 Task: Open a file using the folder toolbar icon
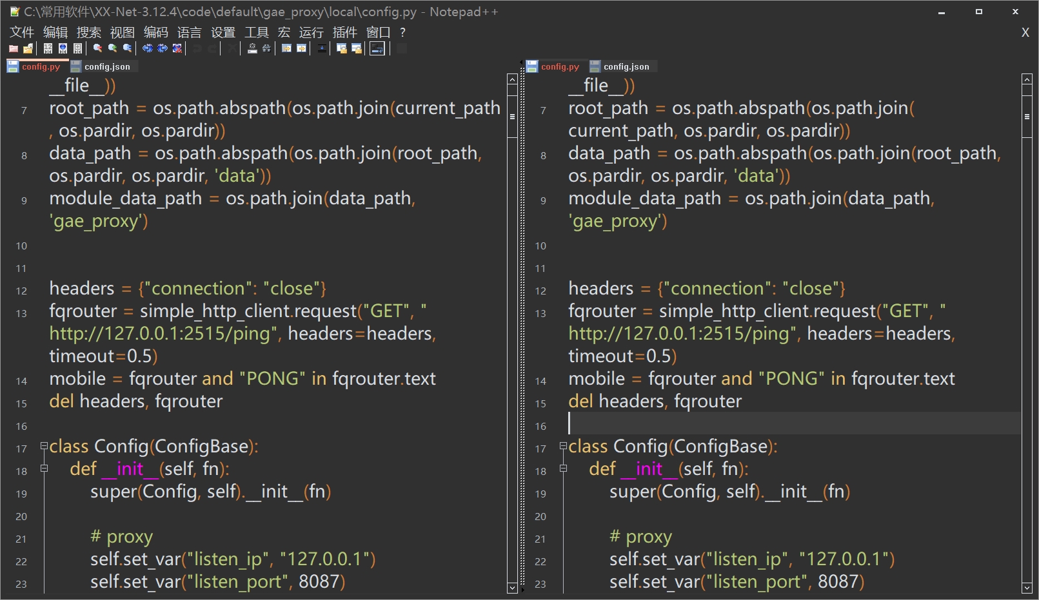click(14, 48)
